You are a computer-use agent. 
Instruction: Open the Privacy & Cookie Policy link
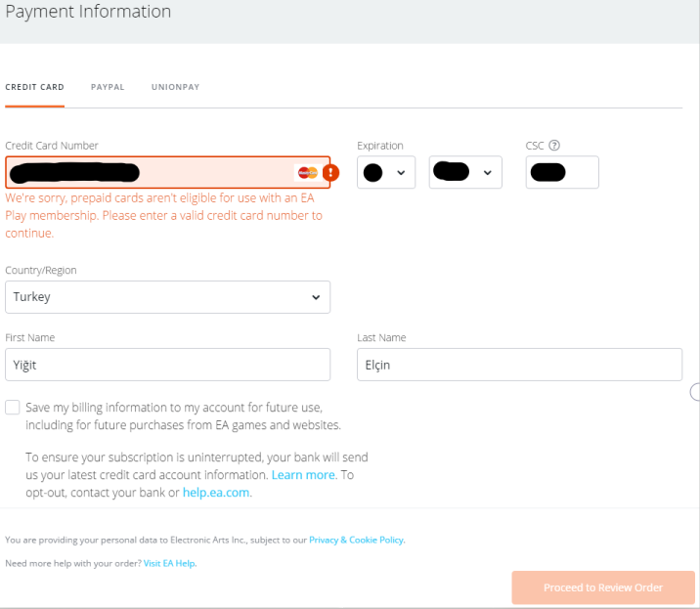356,540
